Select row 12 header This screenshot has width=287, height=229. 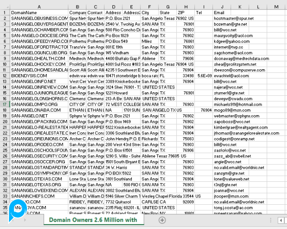(x=4, y=76)
